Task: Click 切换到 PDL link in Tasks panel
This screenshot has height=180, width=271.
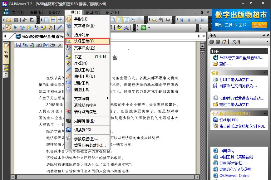Action: pyautogui.click(x=229, y=120)
